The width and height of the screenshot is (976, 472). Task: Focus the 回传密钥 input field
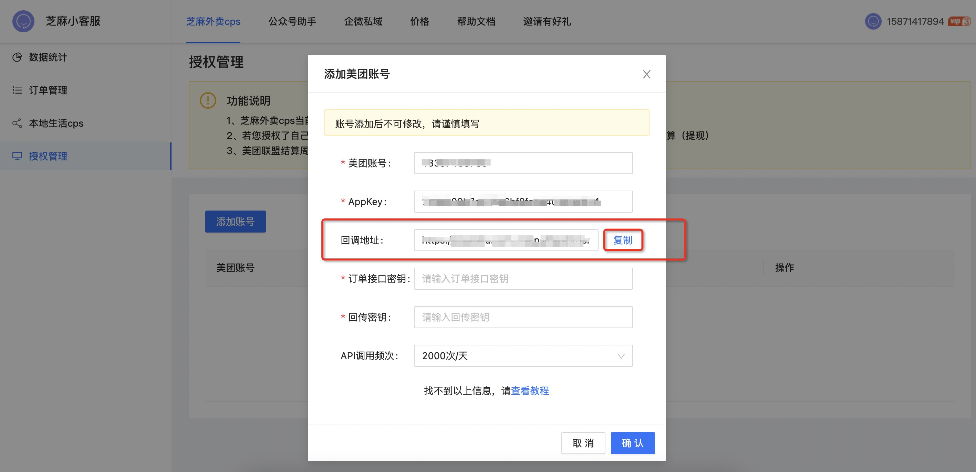click(x=523, y=317)
